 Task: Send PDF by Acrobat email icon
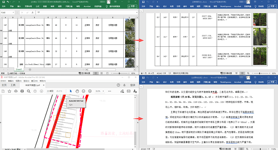pyautogui.click(x=129, y=91)
